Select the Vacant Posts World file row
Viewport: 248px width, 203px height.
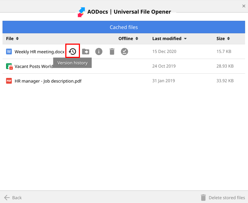click(x=124, y=66)
